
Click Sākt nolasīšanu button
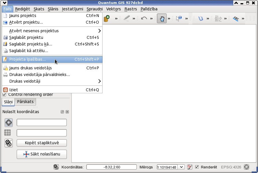tap(42, 154)
